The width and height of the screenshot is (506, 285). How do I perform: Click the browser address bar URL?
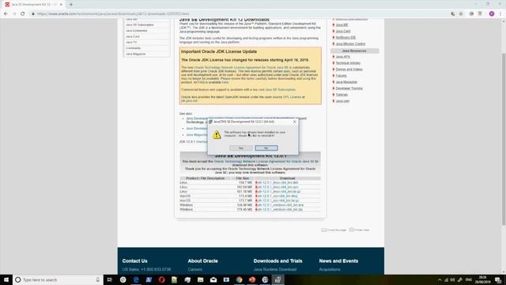(113, 14)
